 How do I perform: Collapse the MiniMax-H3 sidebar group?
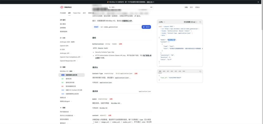(67, 71)
